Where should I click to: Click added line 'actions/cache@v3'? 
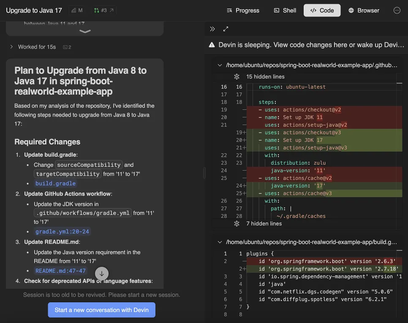coord(324,193)
